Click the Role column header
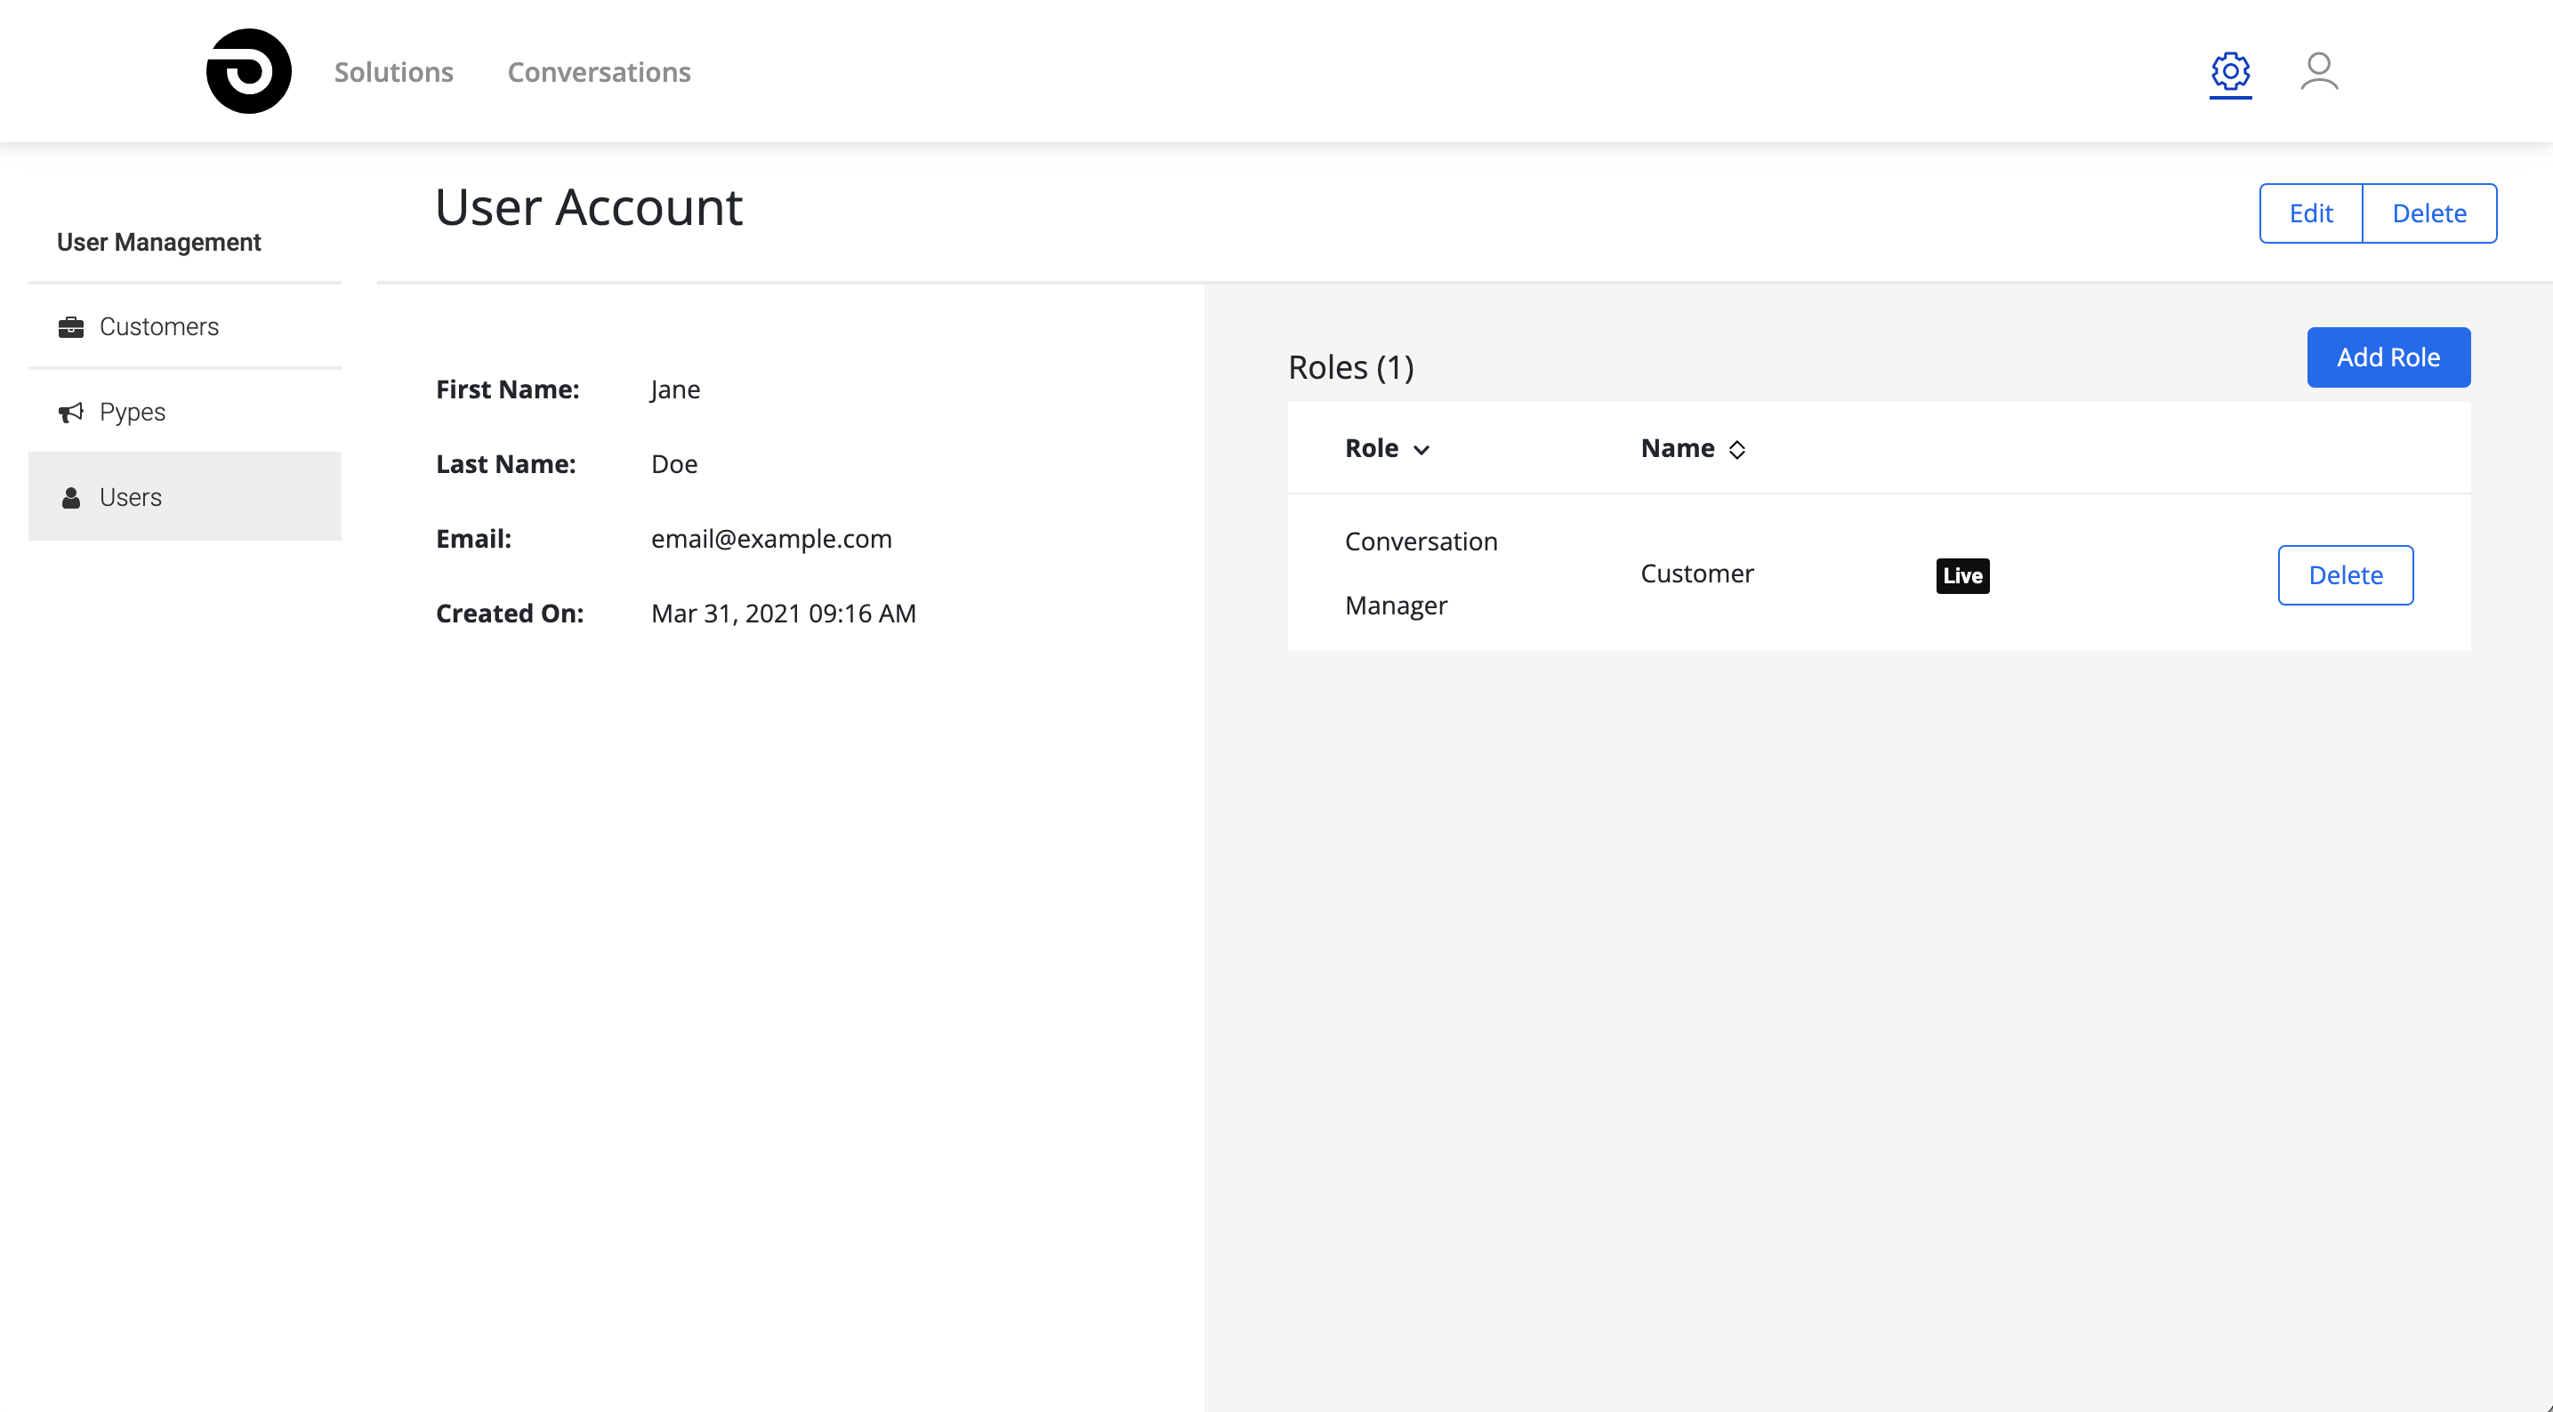Screen dimensions: 2553x1412 tap(1372, 449)
